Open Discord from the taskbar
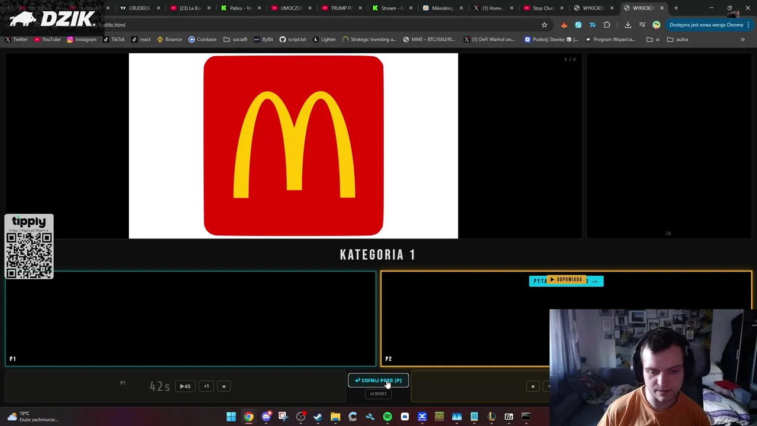 tap(266, 417)
